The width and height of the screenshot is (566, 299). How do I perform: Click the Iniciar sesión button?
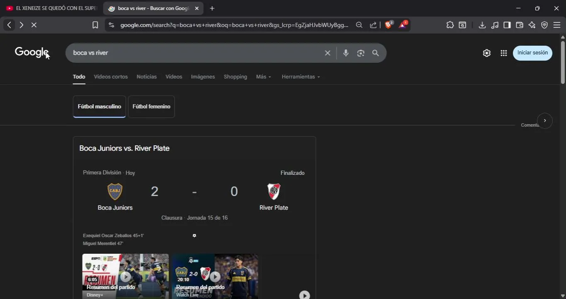[532, 53]
